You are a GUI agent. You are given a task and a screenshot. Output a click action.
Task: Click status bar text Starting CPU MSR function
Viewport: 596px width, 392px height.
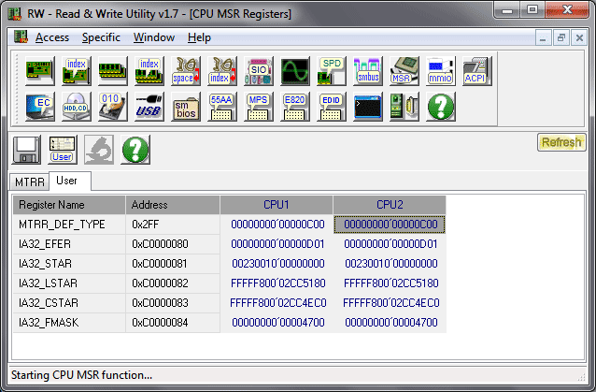81,375
